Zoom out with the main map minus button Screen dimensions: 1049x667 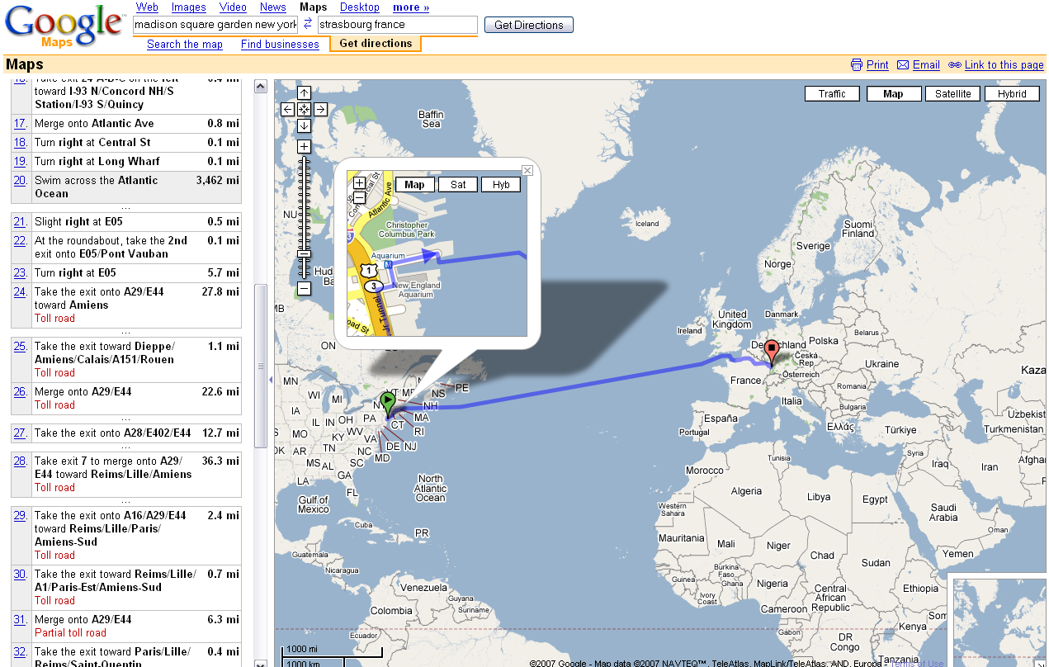(x=304, y=288)
